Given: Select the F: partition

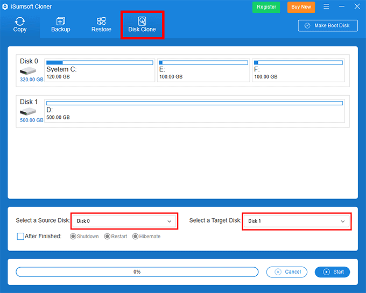Looking at the screenshot, I should (298, 70).
